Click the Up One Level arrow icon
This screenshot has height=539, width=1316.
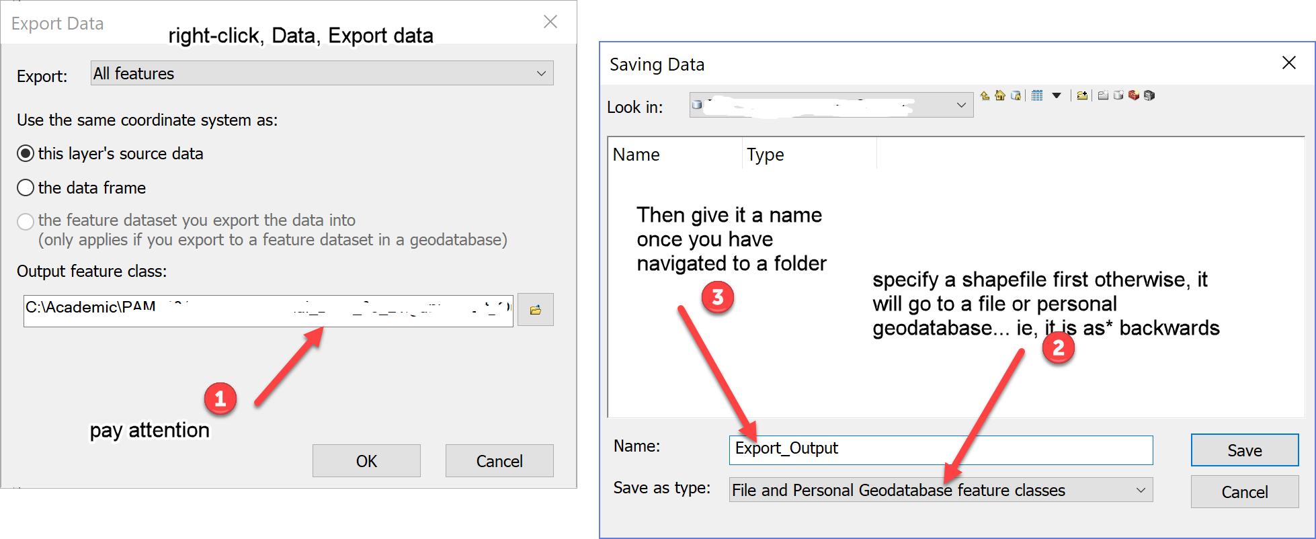click(x=985, y=95)
